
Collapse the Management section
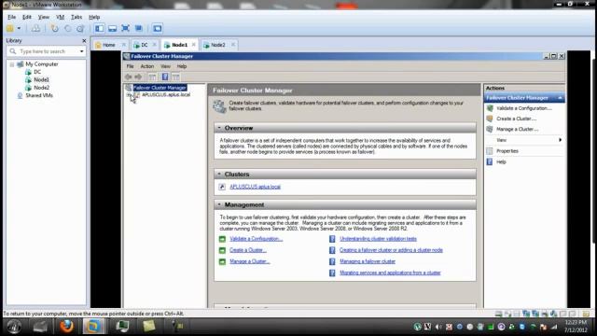pyautogui.click(x=219, y=205)
